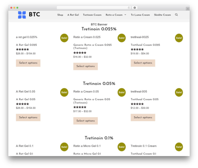Screen dimensions: 198x168
Task: Click Sale badge on tretiheal-005
Action: point(179,93)
